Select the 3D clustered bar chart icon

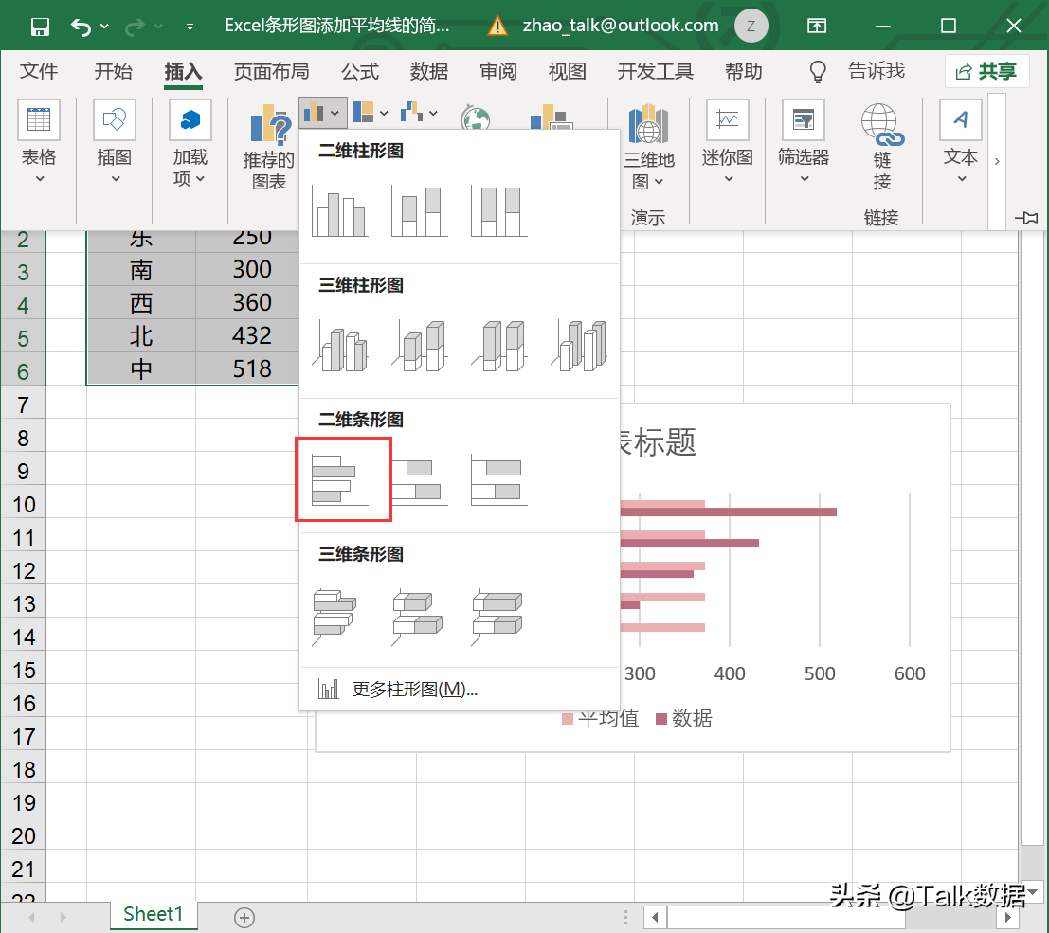click(x=340, y=615)
